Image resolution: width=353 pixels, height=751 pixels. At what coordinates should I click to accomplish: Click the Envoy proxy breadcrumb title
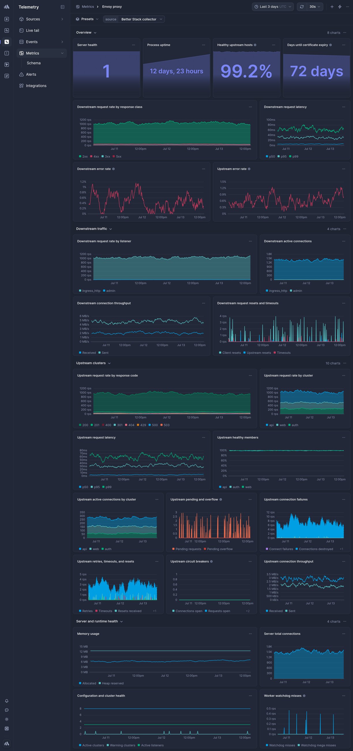pos(112,6)
